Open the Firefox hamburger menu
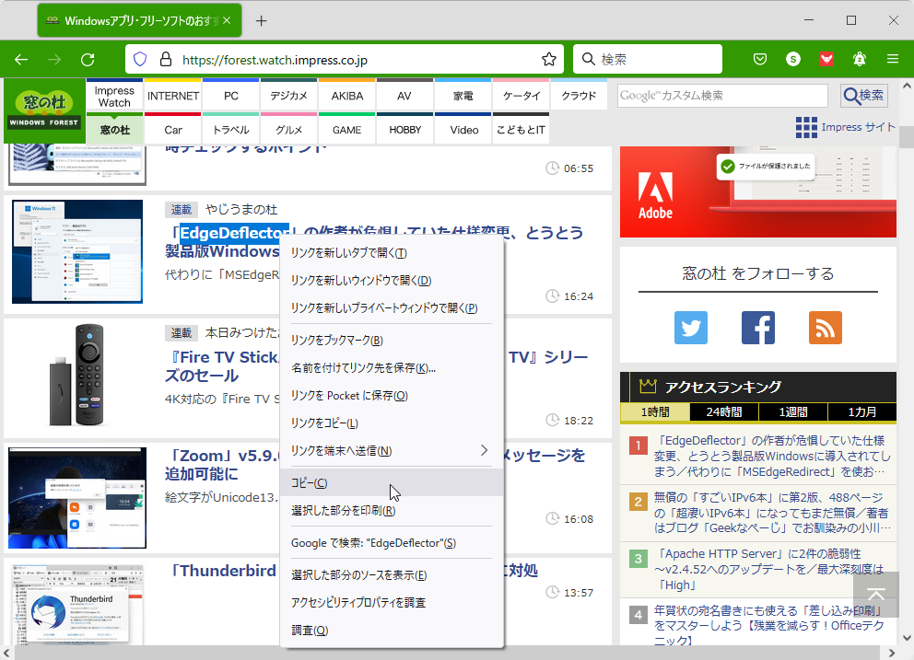Viewport: 914px width, 660px height. click(892, 58)
